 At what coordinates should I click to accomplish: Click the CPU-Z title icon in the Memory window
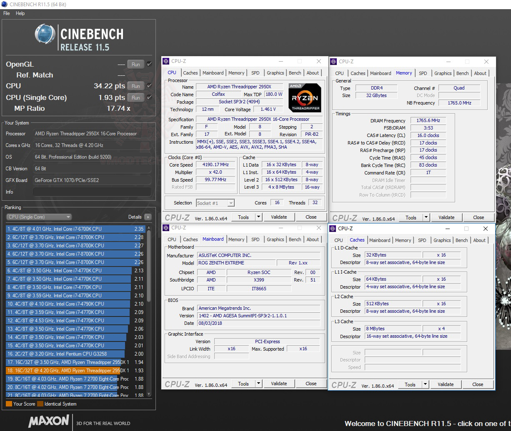[x=333, y=62]
